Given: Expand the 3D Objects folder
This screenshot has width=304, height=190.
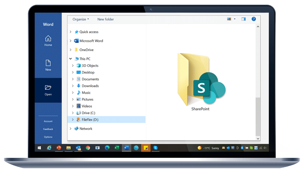Looking at the screenshot, I should [73, 66].
